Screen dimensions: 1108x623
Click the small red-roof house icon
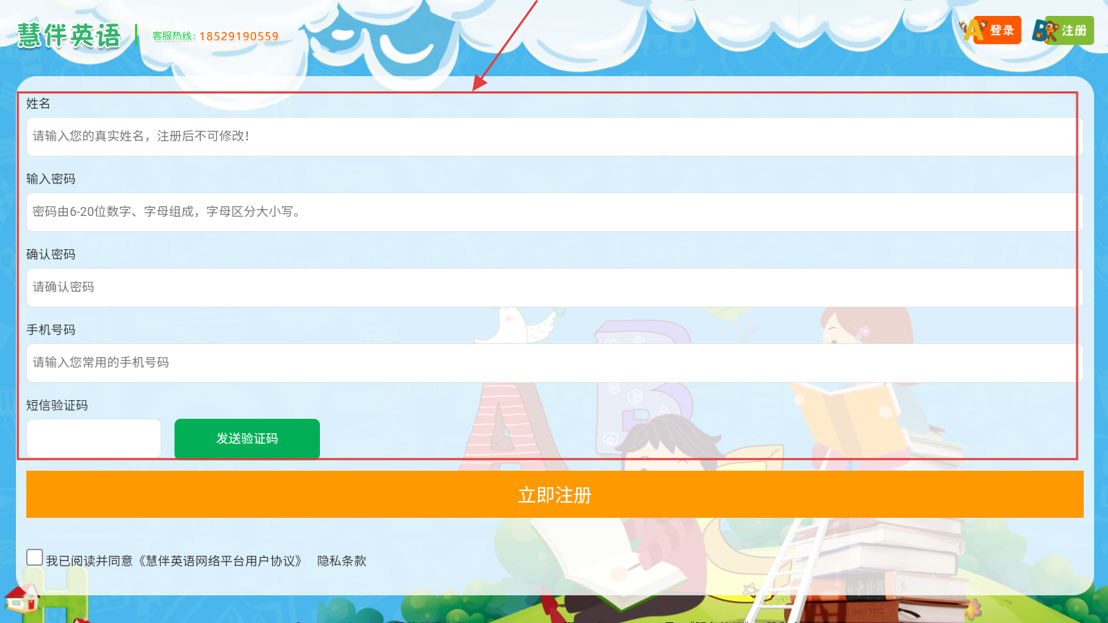tap(21, 599)
